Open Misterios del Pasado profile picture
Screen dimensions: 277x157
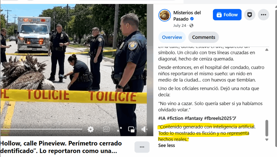tap(164, 15)
